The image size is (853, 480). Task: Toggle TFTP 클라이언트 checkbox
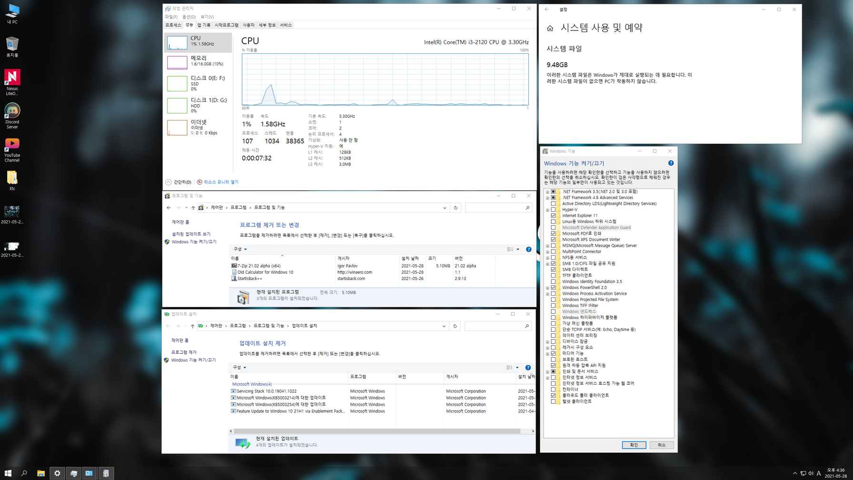click(553, 275)
